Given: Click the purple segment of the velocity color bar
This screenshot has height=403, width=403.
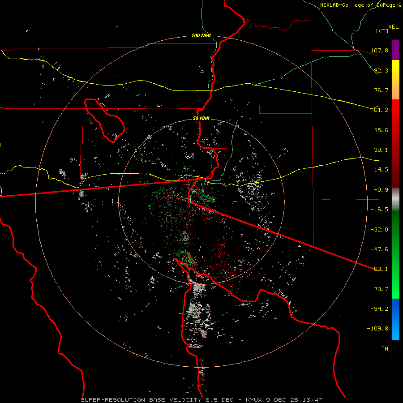Looking at the screenshot, I should tap(395, 50).
